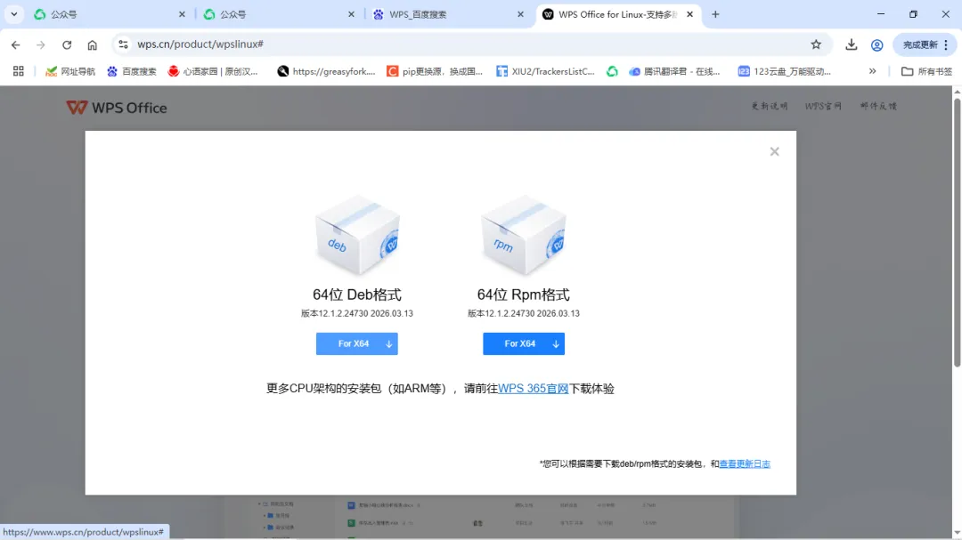Viewport: 962px width, 540px height.
Task: Open the 百度搜索 bookmark
Action: (132, 71)
